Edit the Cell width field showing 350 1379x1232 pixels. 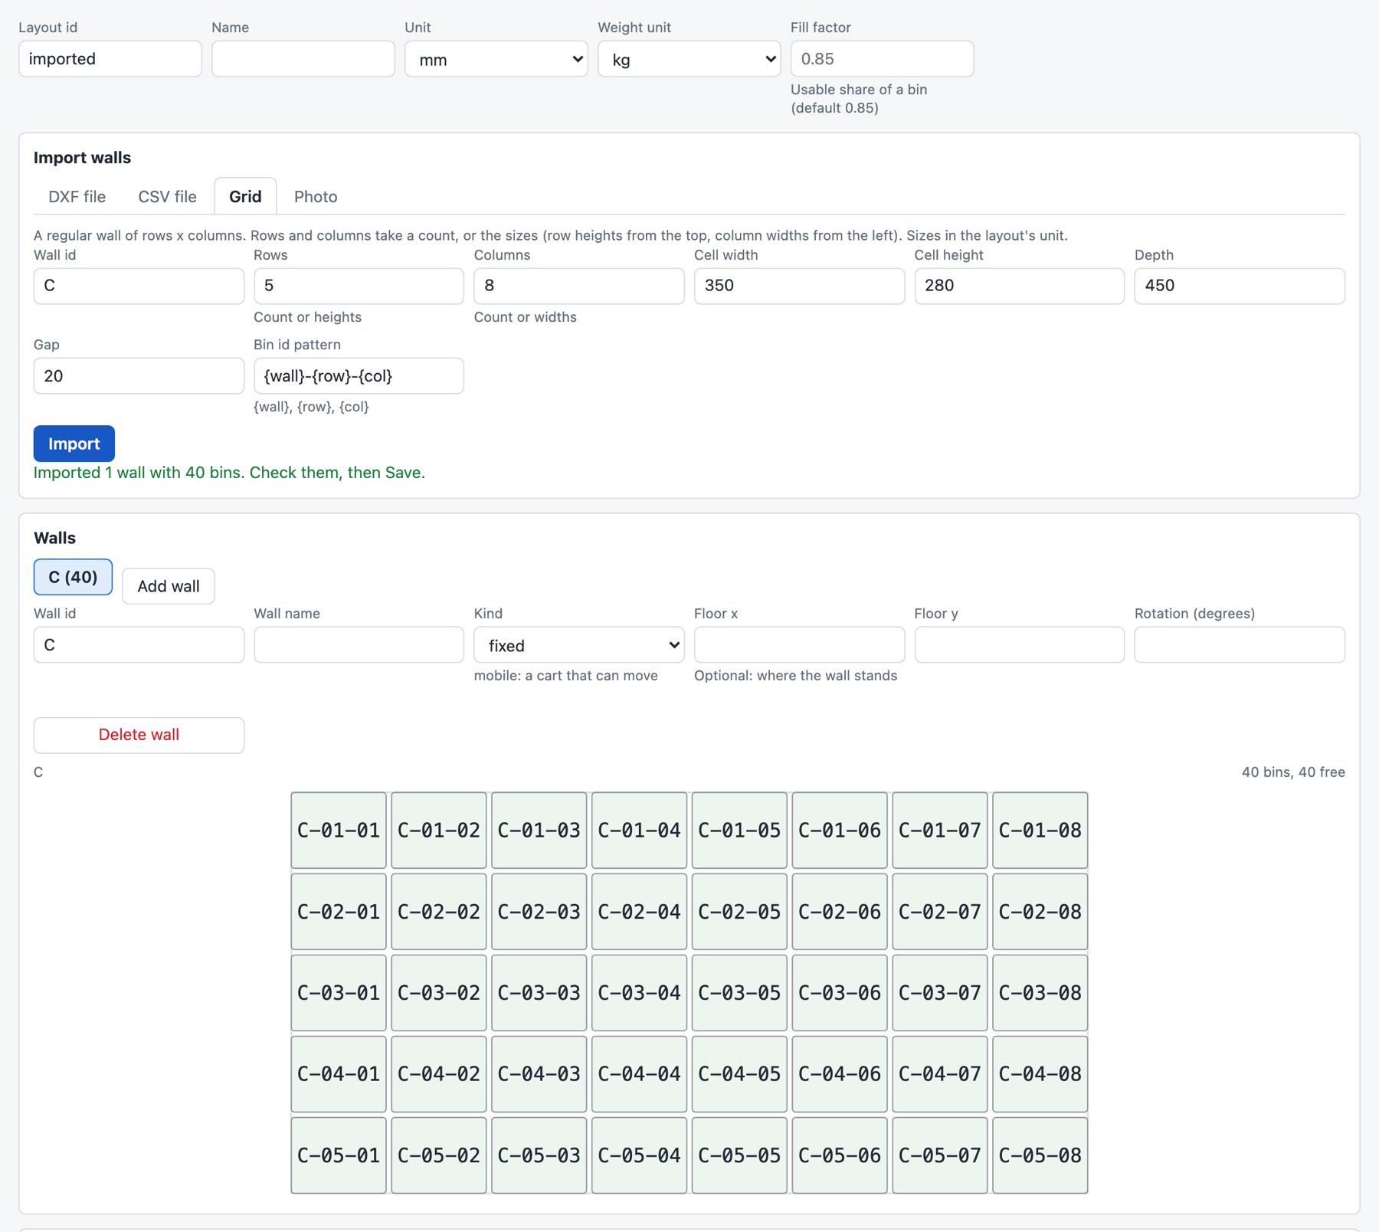(799, 286)
